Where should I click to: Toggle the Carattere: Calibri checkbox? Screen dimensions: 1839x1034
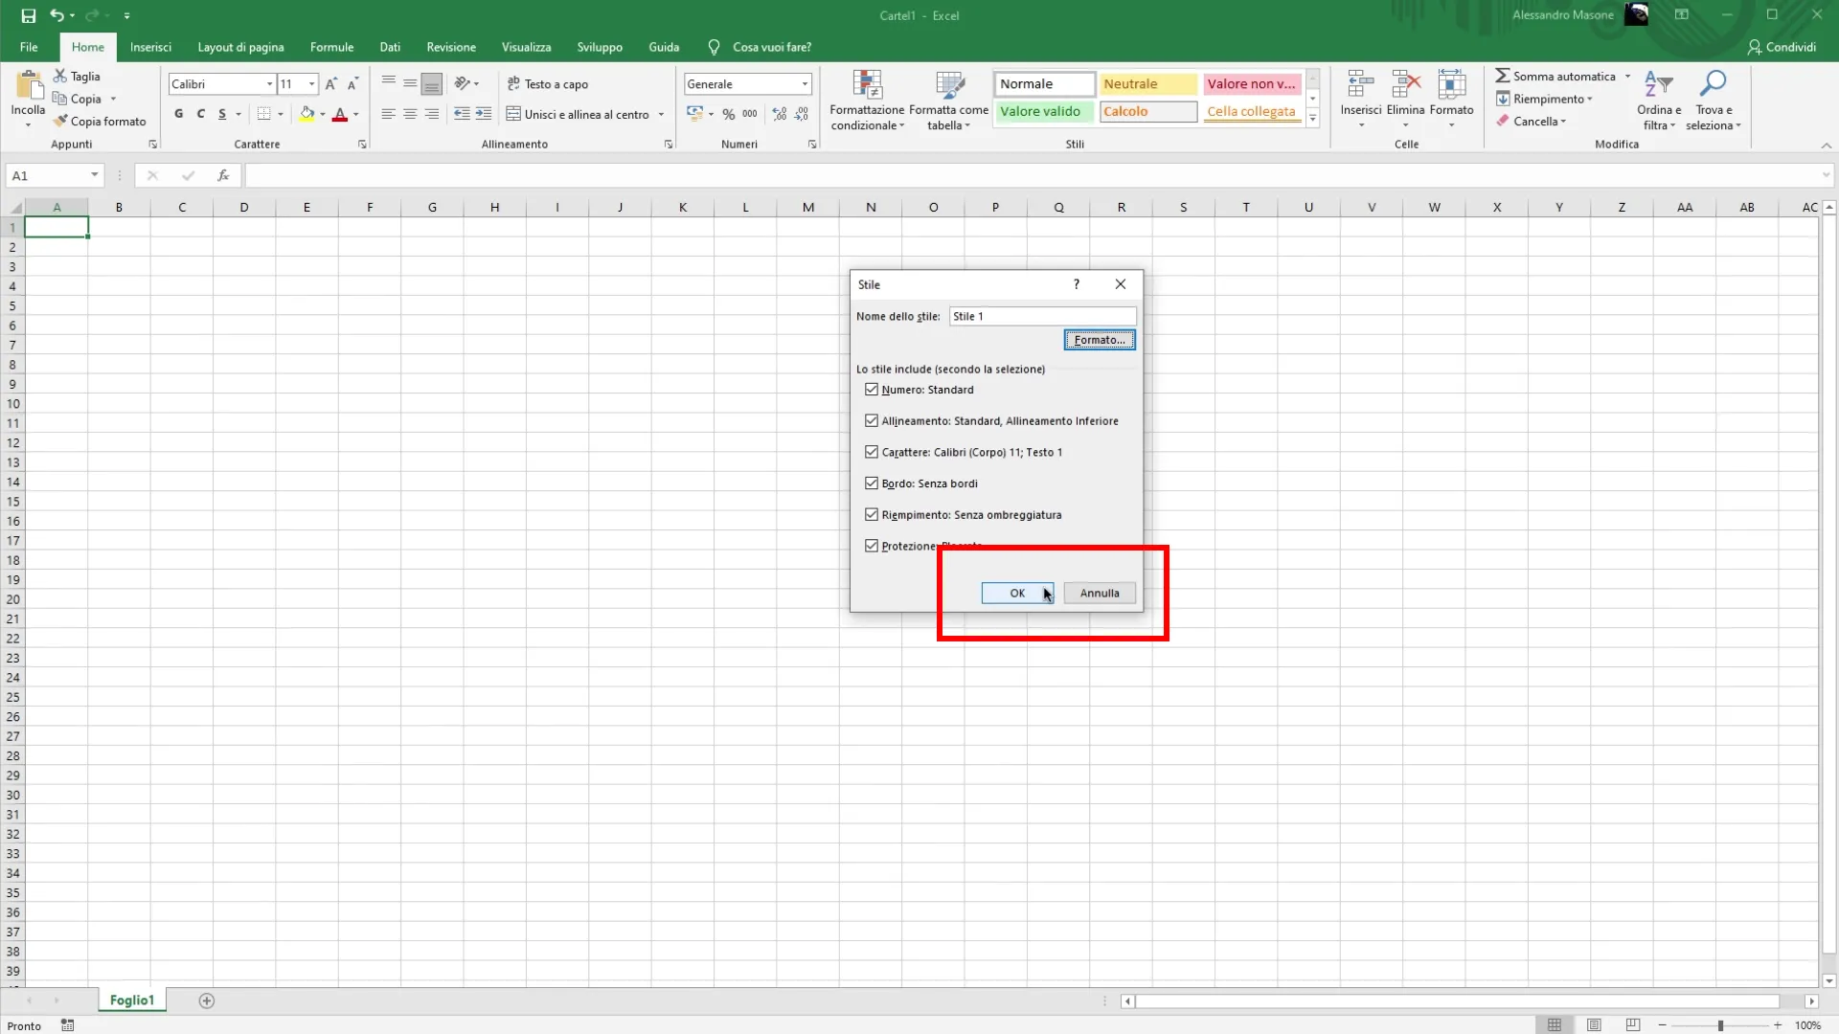[x=872, y=452]
